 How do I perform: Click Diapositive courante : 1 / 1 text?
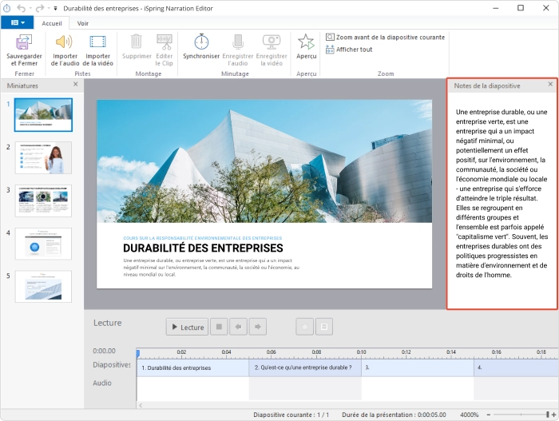(291, 415)
